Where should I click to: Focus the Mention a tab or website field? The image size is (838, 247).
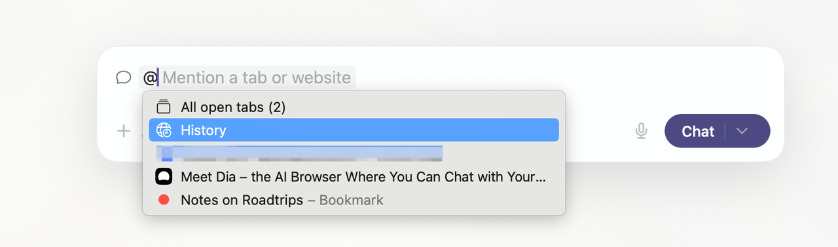(257, 77)
